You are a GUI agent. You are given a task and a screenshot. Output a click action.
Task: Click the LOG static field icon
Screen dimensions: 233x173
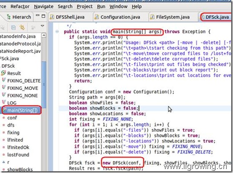4,102
